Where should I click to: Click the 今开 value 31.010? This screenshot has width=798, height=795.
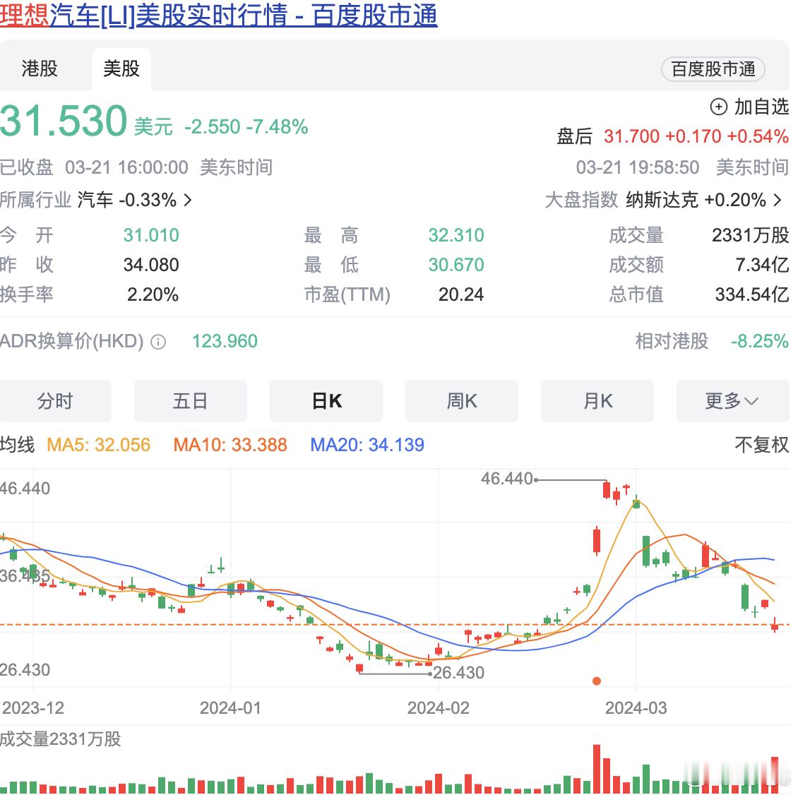click(151, 235)
